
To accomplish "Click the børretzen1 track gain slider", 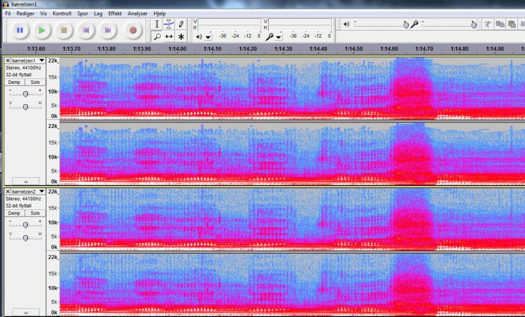I will click(x=25, y=93).
